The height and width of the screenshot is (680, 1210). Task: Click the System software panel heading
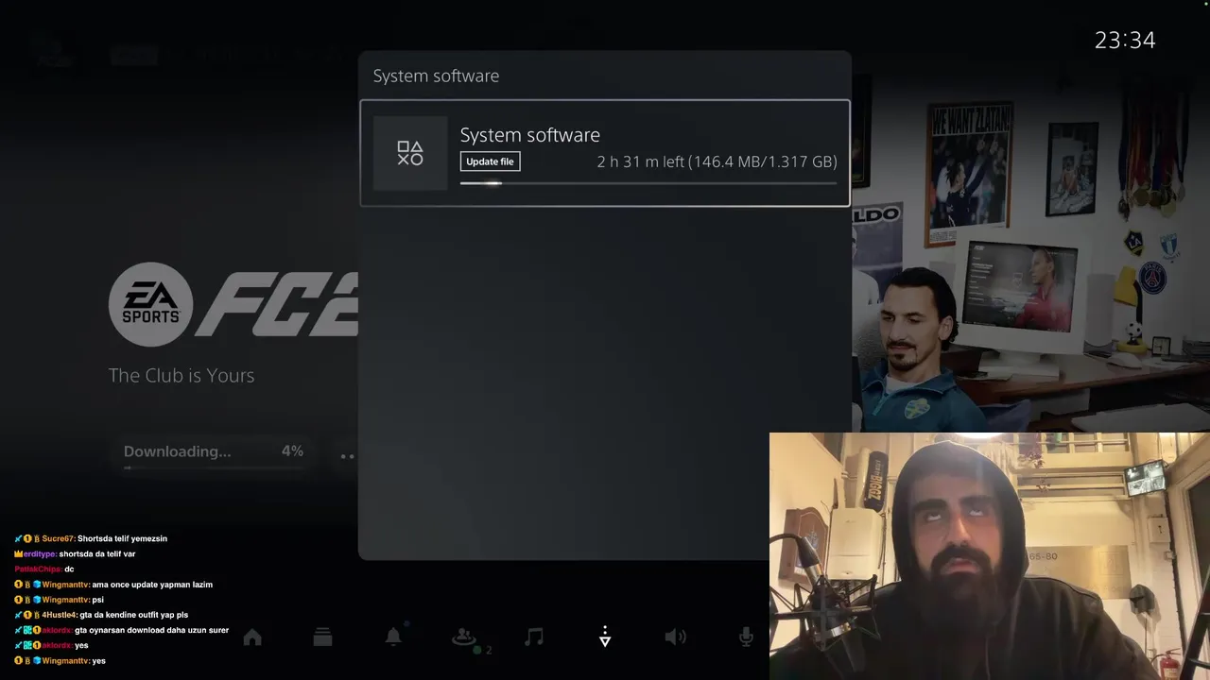click(436, 76)
